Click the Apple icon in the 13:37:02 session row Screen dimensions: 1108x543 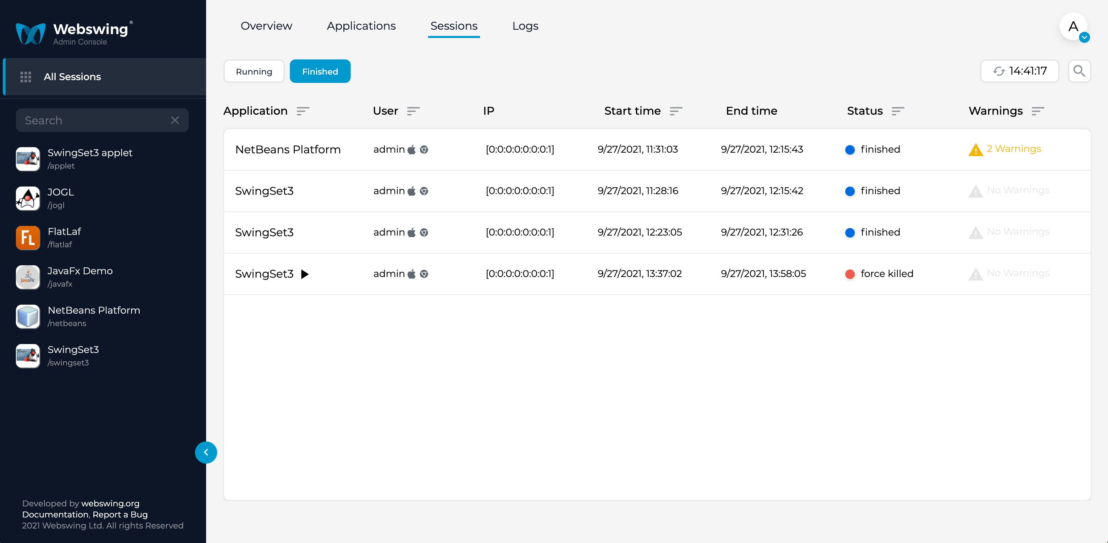tap(412, 274)
